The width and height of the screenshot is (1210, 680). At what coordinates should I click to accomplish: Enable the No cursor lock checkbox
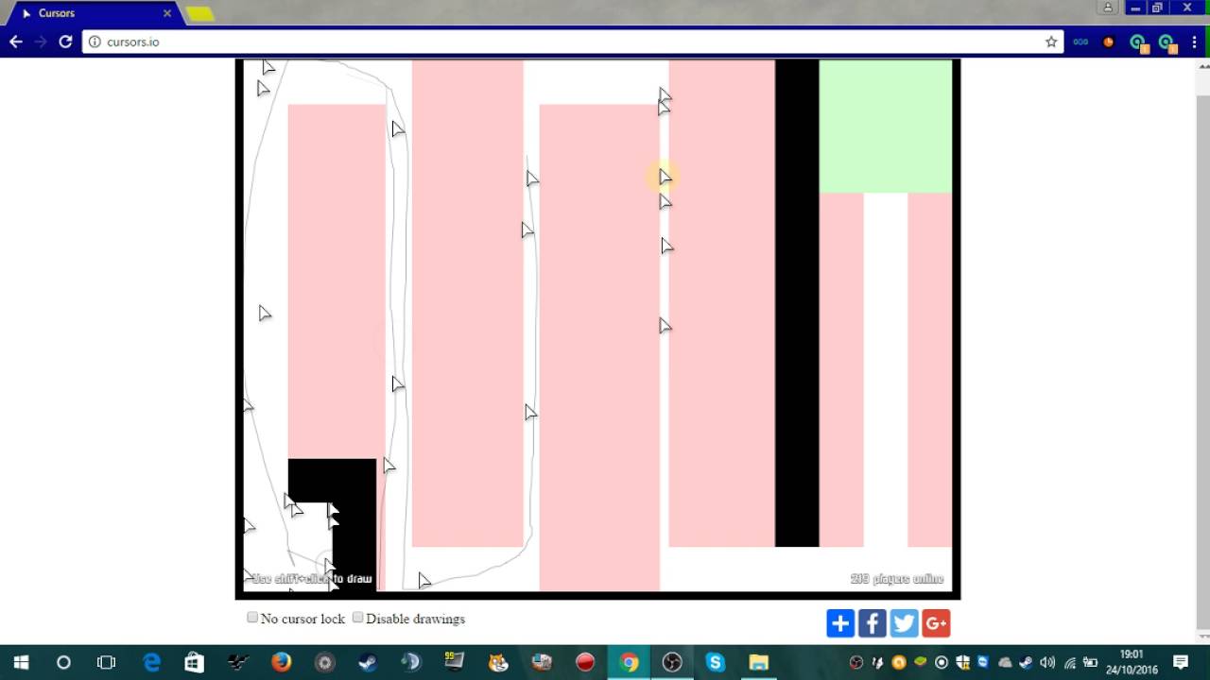(x=252, y=618)
